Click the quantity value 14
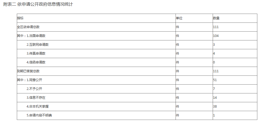264x125 pixels. tap(215, 98)
